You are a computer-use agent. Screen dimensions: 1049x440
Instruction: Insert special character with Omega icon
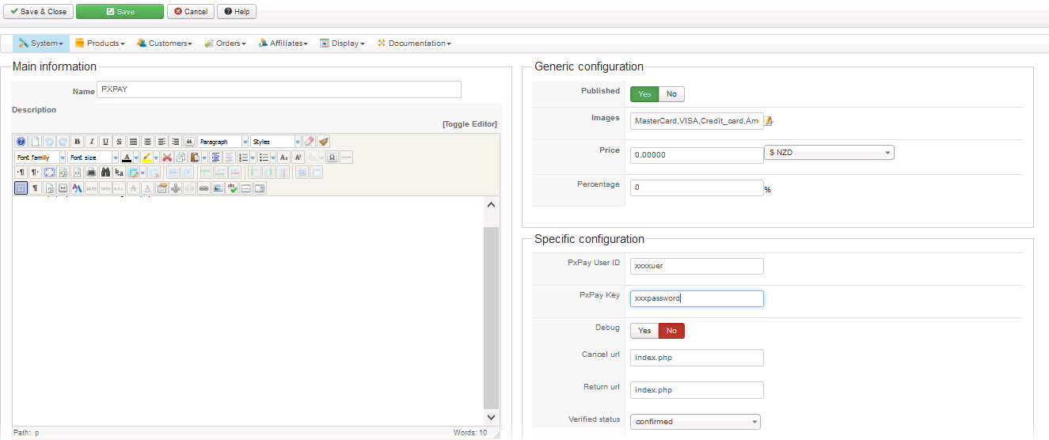tap(332, 157)
